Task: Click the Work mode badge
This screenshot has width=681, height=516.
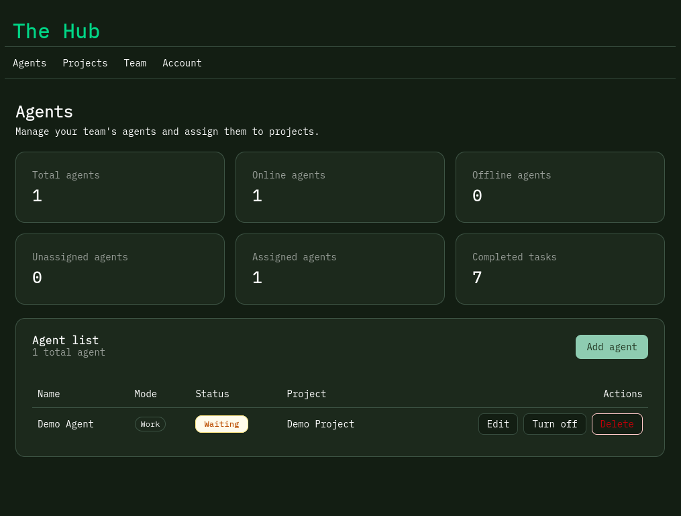Action: (x=150, y=423)
